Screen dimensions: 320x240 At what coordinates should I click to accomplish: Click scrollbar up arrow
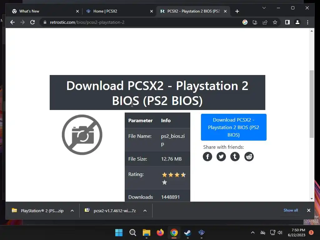coord(312,31)
